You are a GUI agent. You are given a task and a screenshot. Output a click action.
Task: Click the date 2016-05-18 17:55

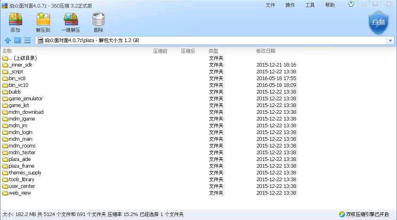[276, 78]
